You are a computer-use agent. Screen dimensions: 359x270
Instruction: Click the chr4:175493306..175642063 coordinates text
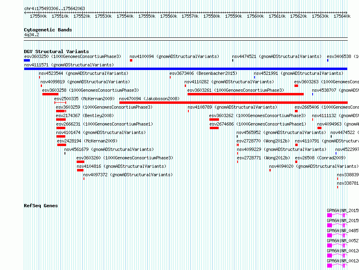(x=54, y=8)
